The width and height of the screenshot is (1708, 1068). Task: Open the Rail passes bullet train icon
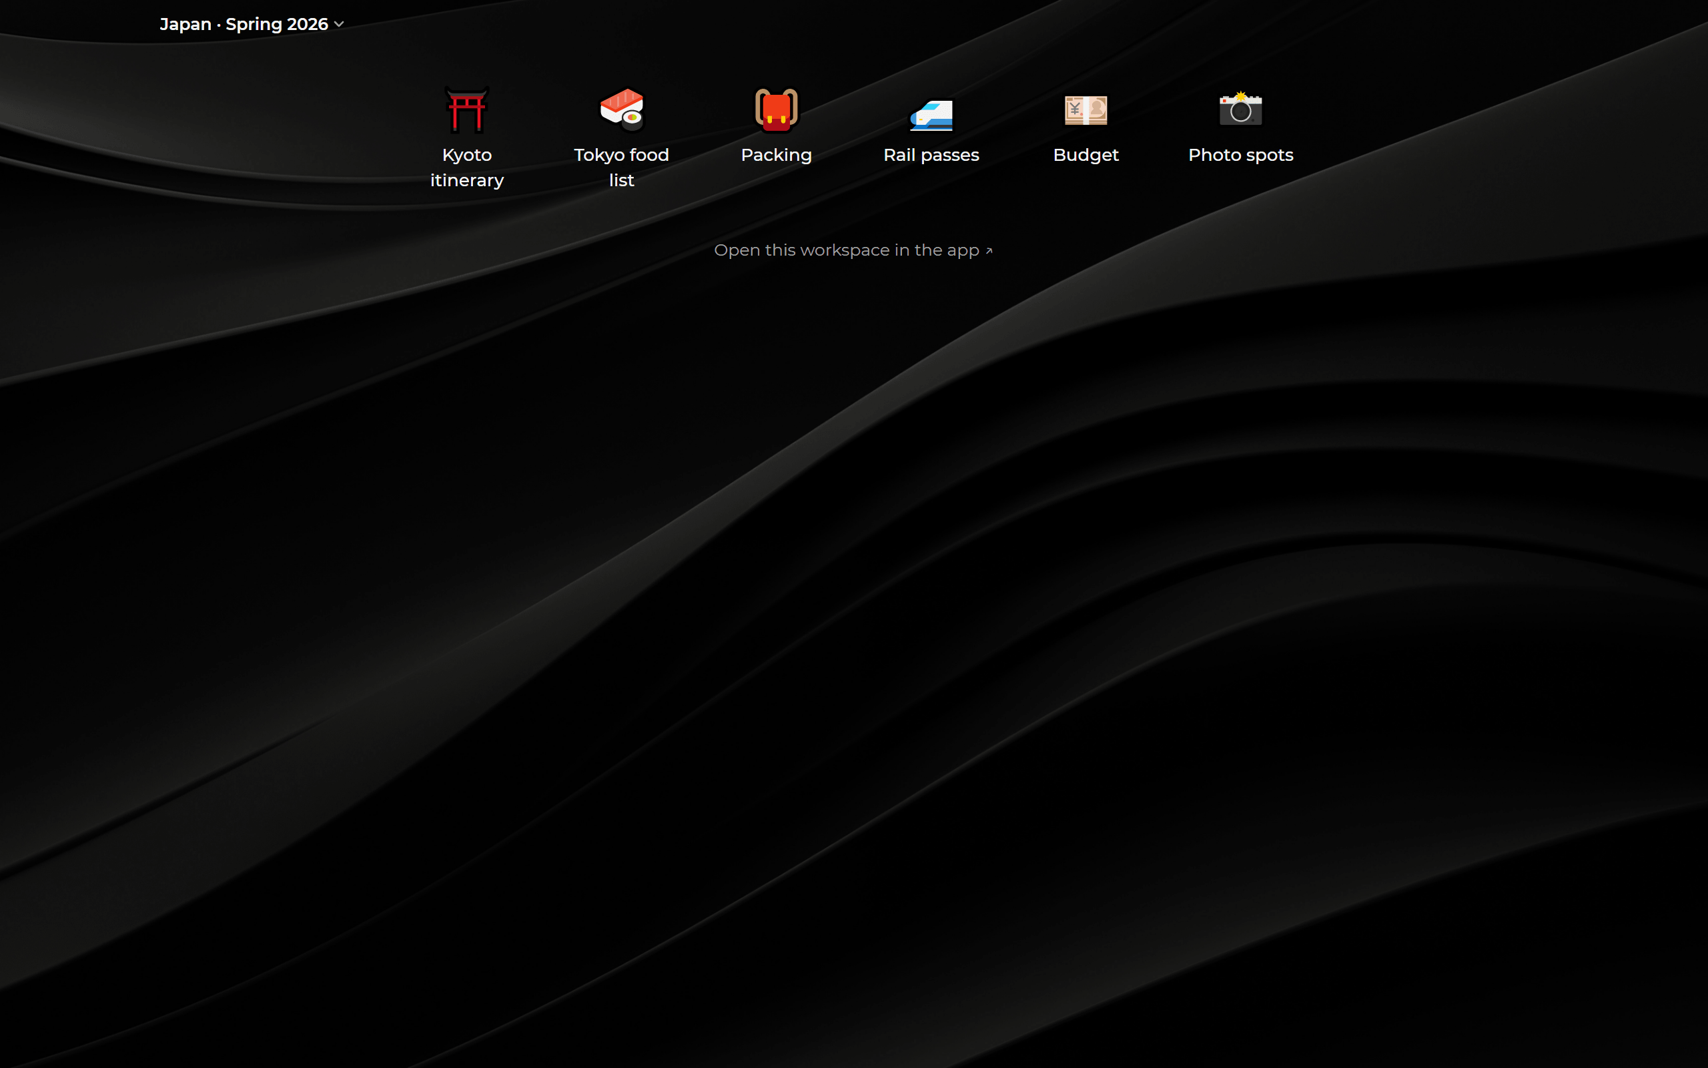pyautogui.click(x=931, y=113)
